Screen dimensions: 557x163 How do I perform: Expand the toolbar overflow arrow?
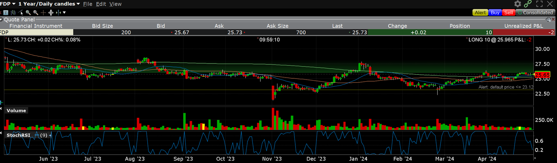(x=64, y=13)
